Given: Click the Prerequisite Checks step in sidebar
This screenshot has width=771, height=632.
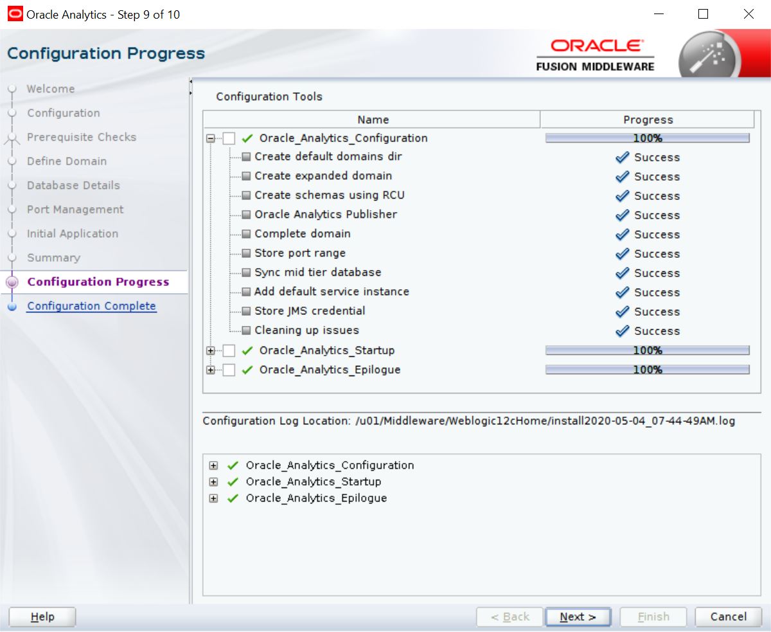Looking at the screenshot, I should (82, 137).
